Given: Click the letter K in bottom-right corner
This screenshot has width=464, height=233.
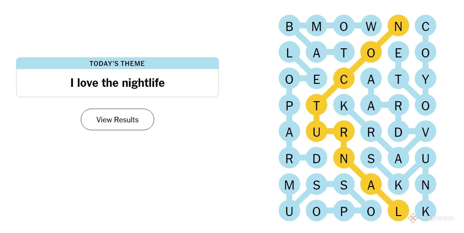Looking at the screenshot, I should [425, 211].
